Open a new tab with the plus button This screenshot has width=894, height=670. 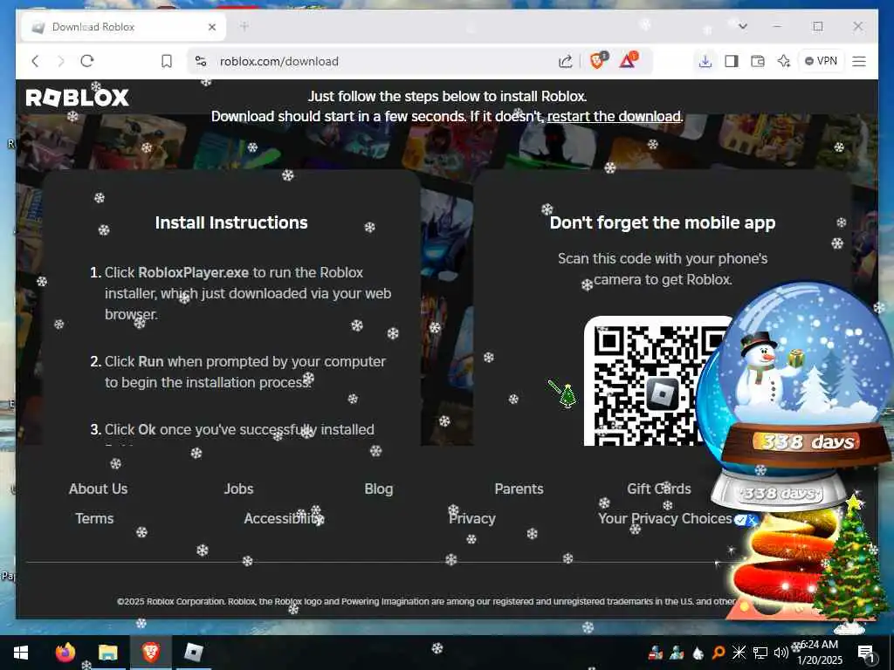[x=244, y=26]
